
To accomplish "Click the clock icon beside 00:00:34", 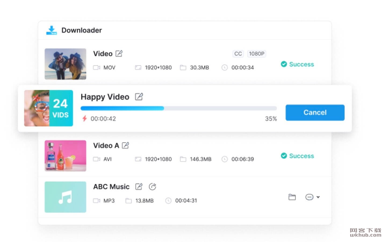I will (225, 67).
